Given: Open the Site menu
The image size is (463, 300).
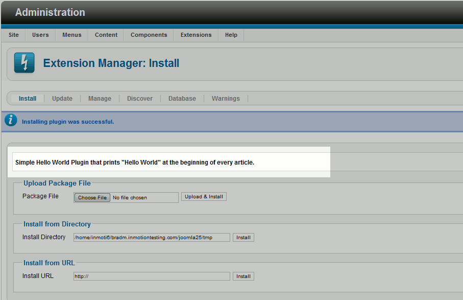Looking at the screenshot, I should 14,35.
